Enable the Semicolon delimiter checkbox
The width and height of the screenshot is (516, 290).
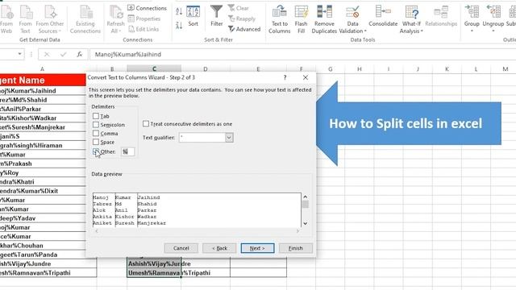[96, 125]
